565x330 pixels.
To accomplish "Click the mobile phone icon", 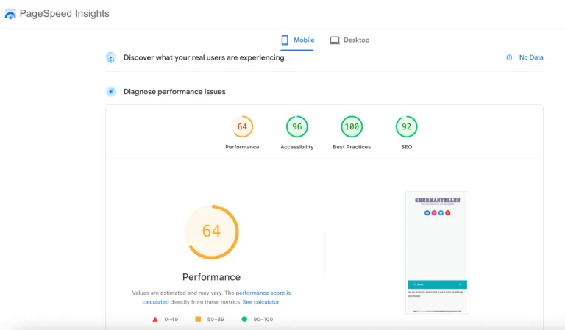I will [x=285, y=40].
